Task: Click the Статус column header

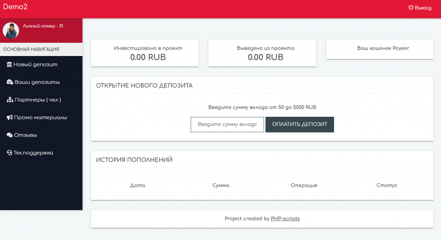Action: [x=387, y=185]
